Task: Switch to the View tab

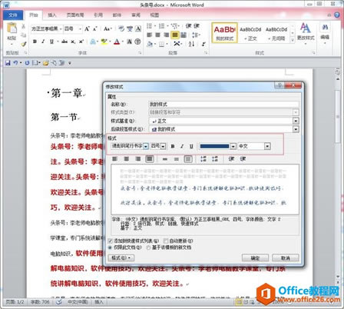Action: 154,15
